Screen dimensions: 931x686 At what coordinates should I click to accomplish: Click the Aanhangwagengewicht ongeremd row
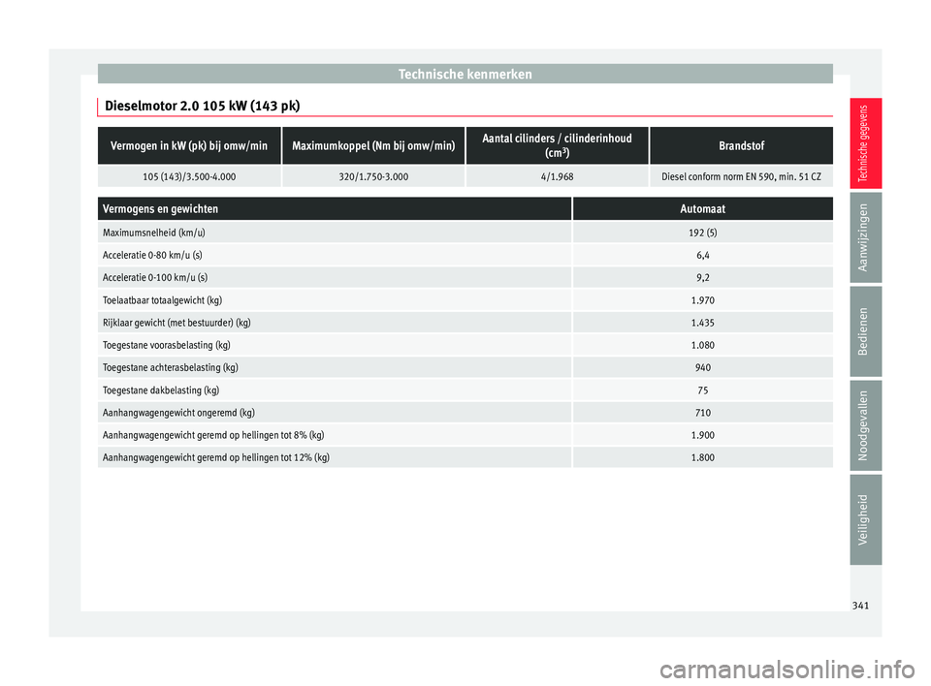465,413
